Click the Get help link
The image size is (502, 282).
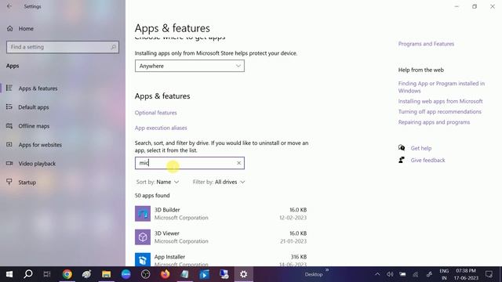(421, 148)
